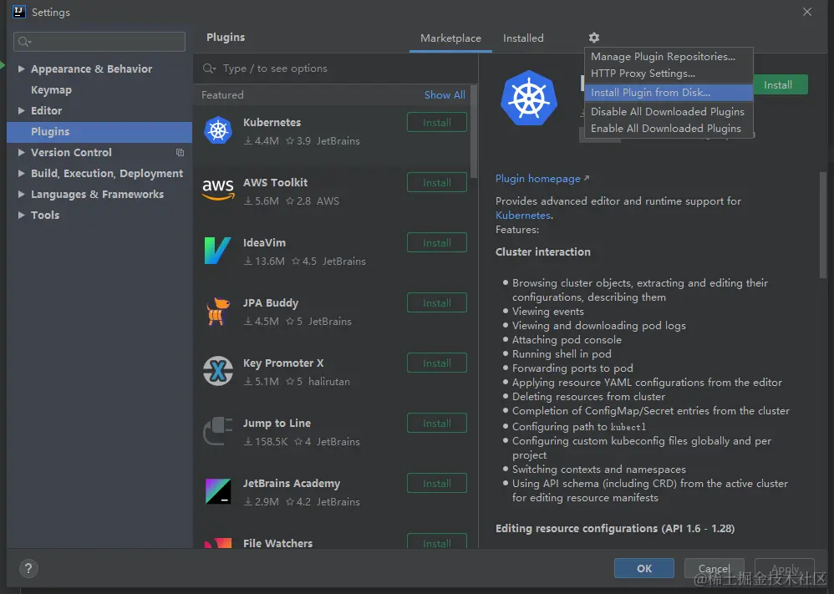Click Show All featured plugins link

[445, 94]
